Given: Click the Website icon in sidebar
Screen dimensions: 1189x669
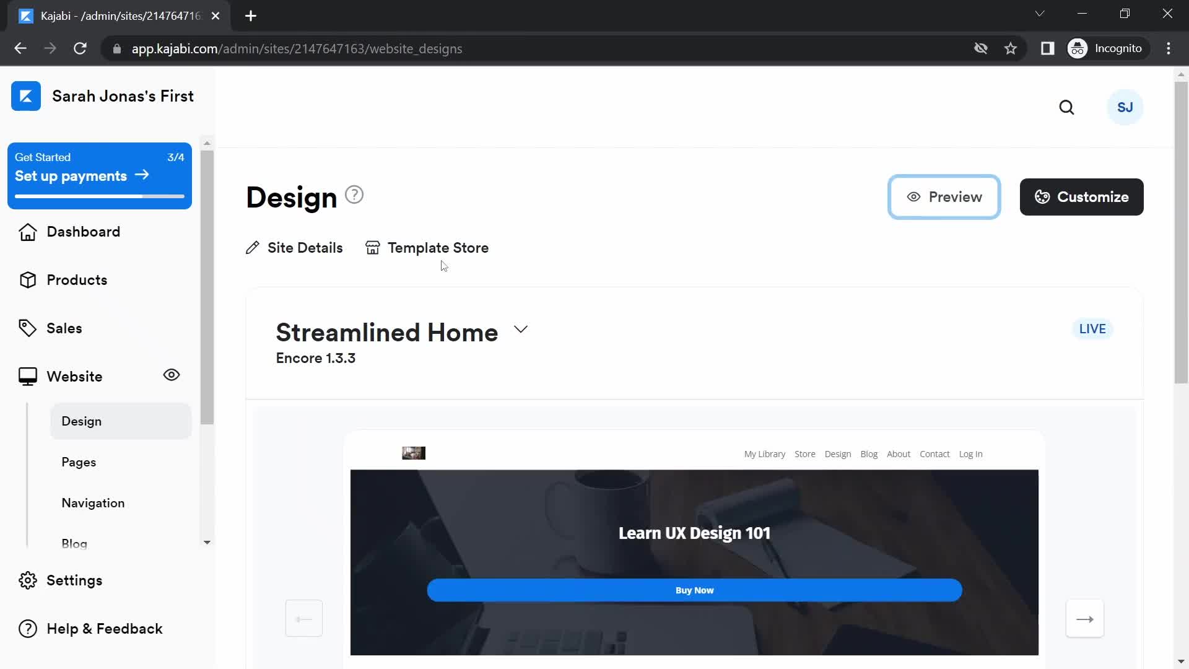Looking at the screenshot, I should point(28,376).
